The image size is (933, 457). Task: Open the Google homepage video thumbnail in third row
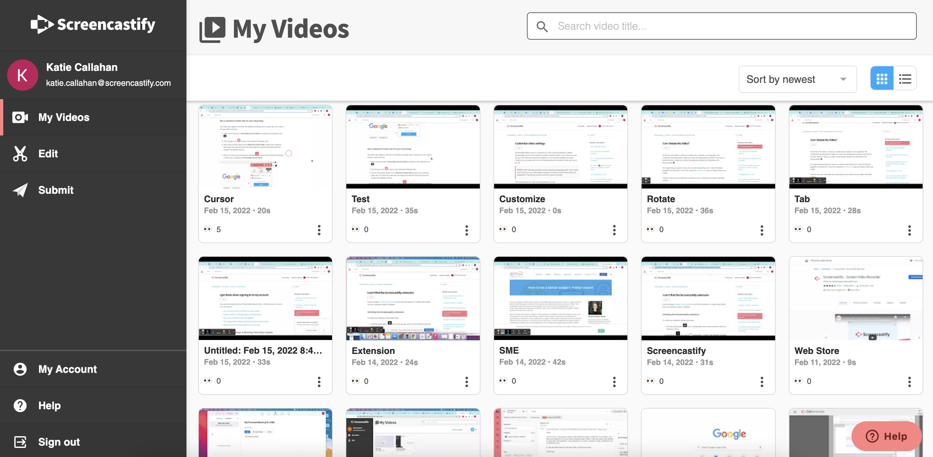coord(708,433)
